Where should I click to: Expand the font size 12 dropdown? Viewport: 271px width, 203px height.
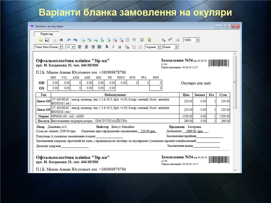tap(73, 47)
